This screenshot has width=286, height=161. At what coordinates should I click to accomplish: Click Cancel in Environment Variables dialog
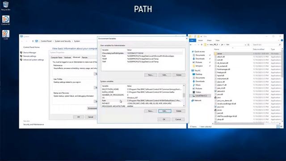pyautogui.click(x=178, y=119)
